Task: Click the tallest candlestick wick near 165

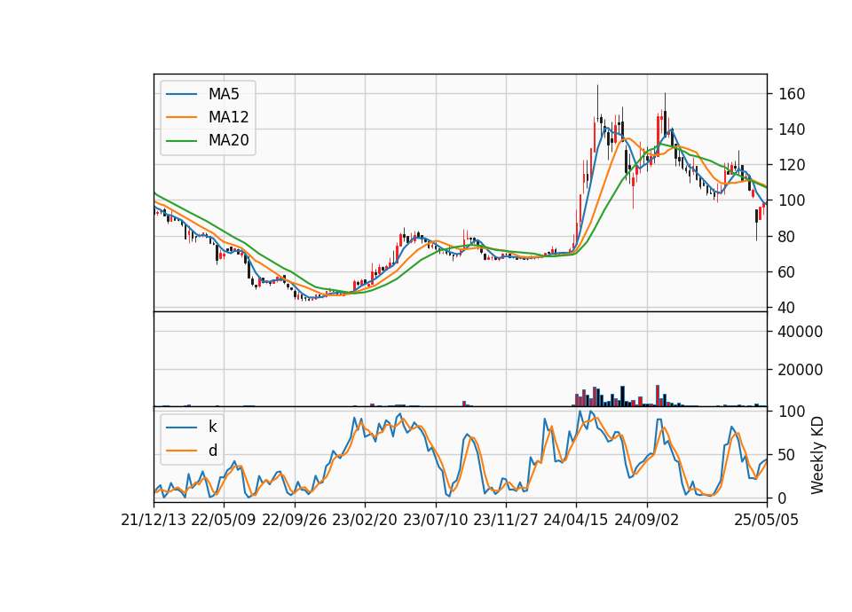Action: pyautogui.click(x=597, y=101)
